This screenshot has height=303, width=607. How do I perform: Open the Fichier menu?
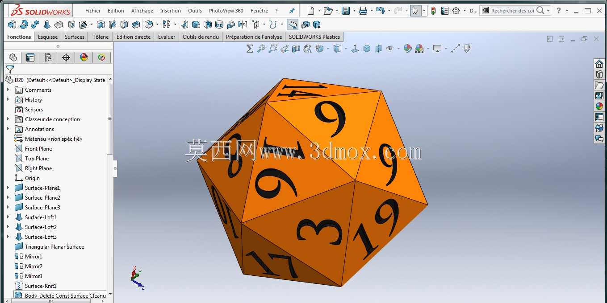(93, 11)
